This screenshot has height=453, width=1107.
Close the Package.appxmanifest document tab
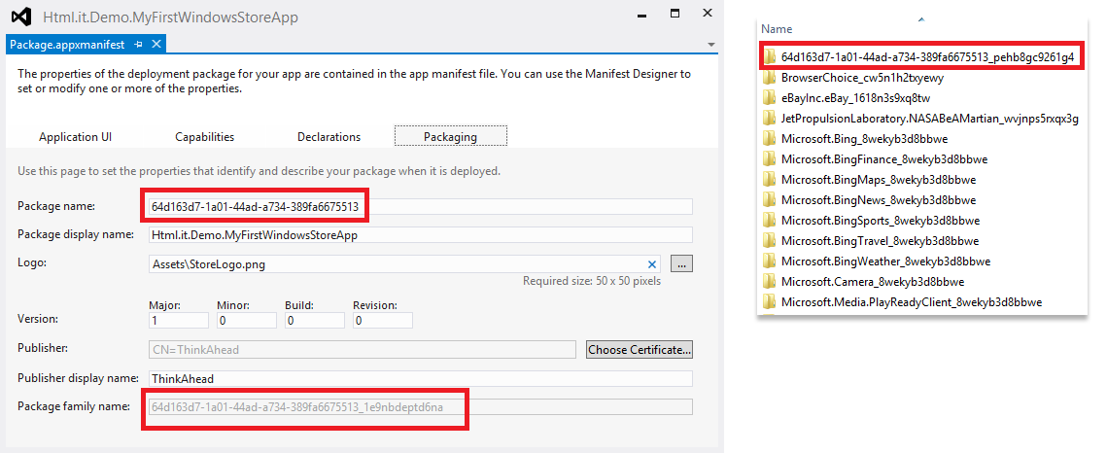pos(156,45)
